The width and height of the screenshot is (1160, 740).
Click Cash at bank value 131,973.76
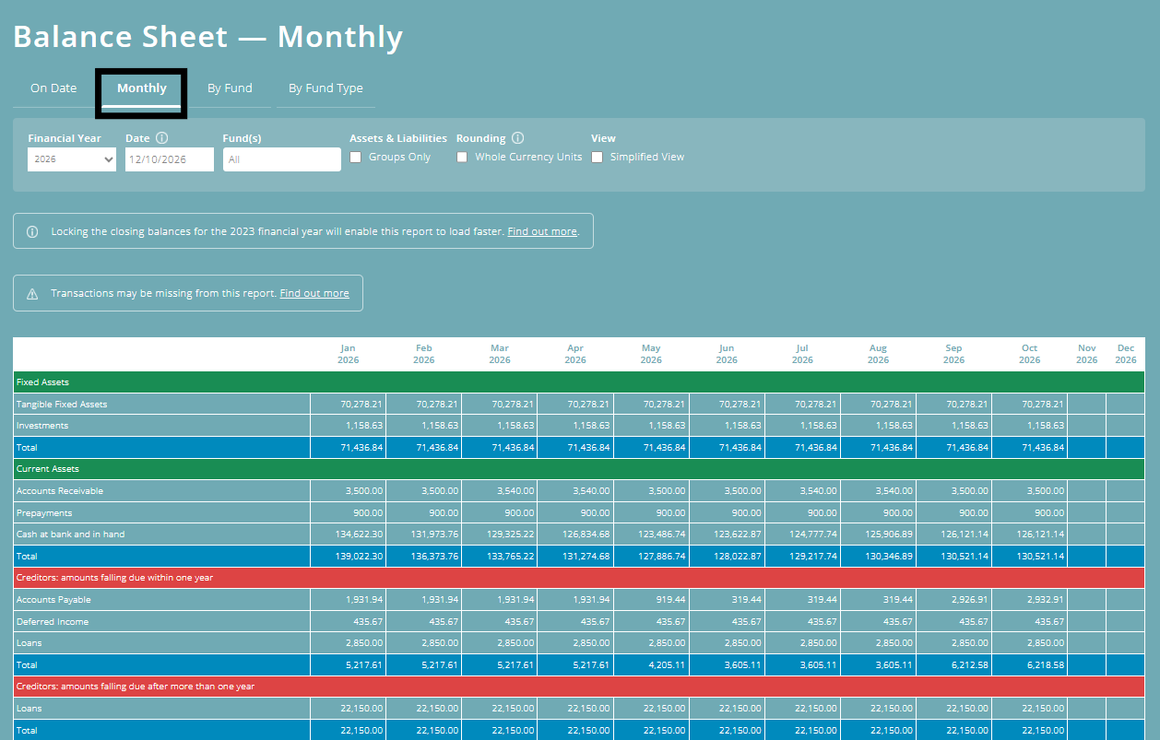coord(432,534)
